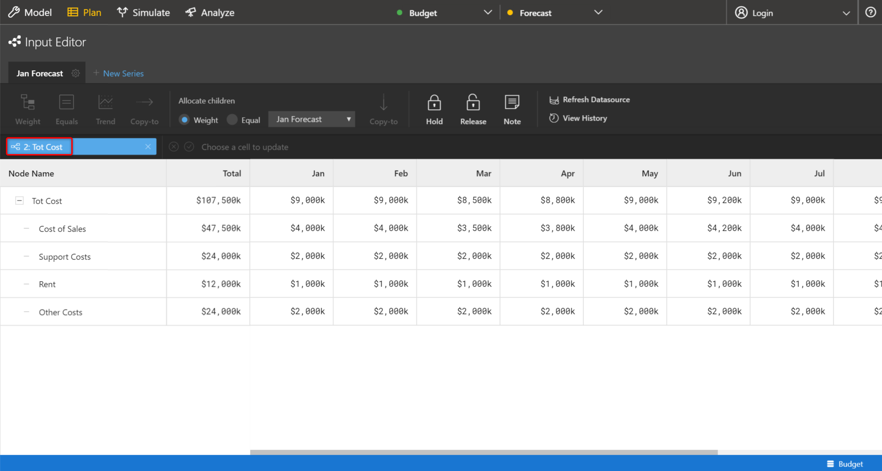Click the confirm cell edit checkmark icon
Image resolution: width=882 pixels, height=471 pixels.
(189, 147)
